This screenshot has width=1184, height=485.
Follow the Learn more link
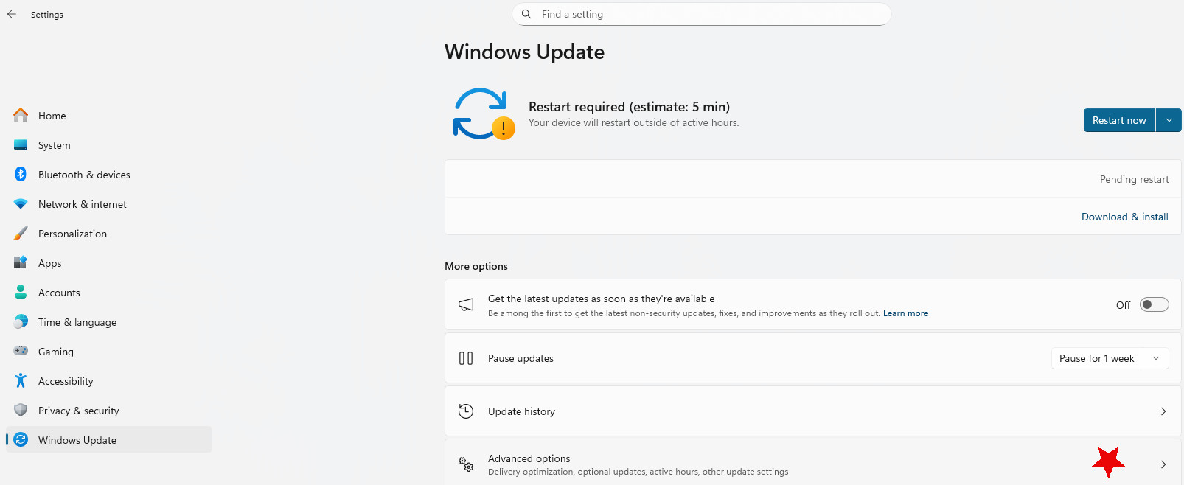905,313
